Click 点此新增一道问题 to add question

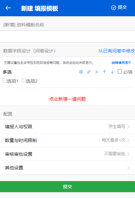(x=67, y=99)
